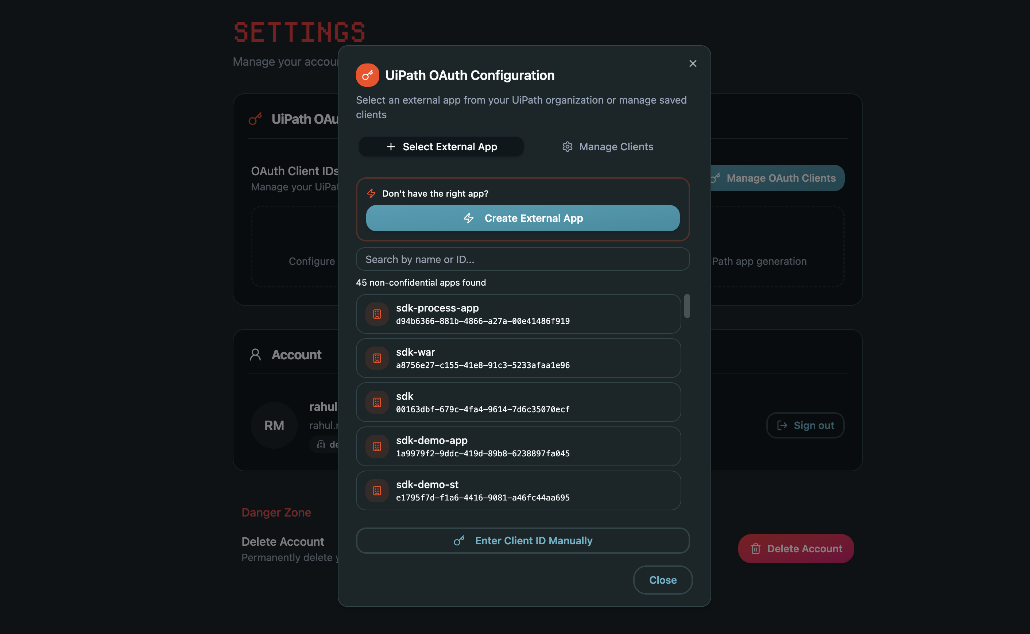Close the dialog with the X icon

coord(693,63)
